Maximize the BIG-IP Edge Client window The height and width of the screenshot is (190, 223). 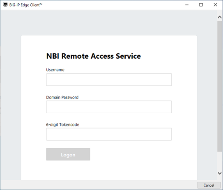pos(201,5)
